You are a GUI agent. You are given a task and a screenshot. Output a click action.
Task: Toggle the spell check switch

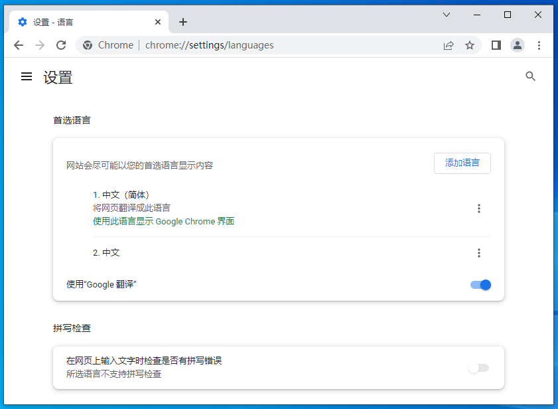tap(478, 368)
